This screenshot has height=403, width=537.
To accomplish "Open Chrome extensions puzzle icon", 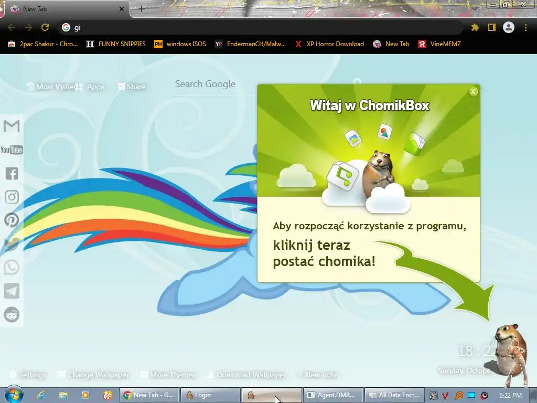I will (x=475, y=27).
